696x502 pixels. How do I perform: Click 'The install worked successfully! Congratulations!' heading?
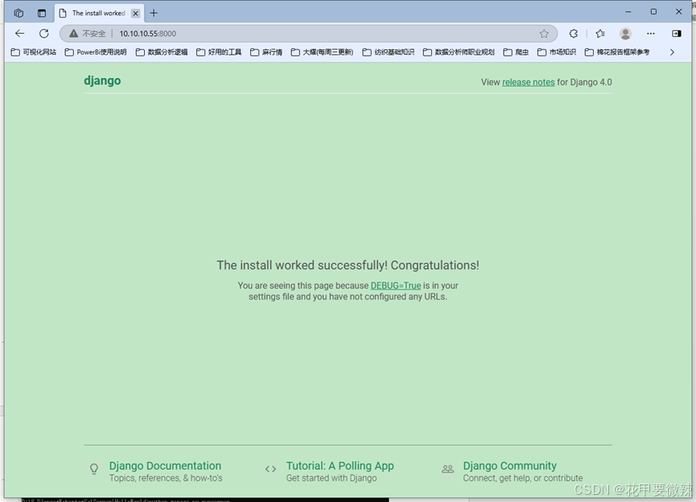pyautogui.click(x=348, y=265)
